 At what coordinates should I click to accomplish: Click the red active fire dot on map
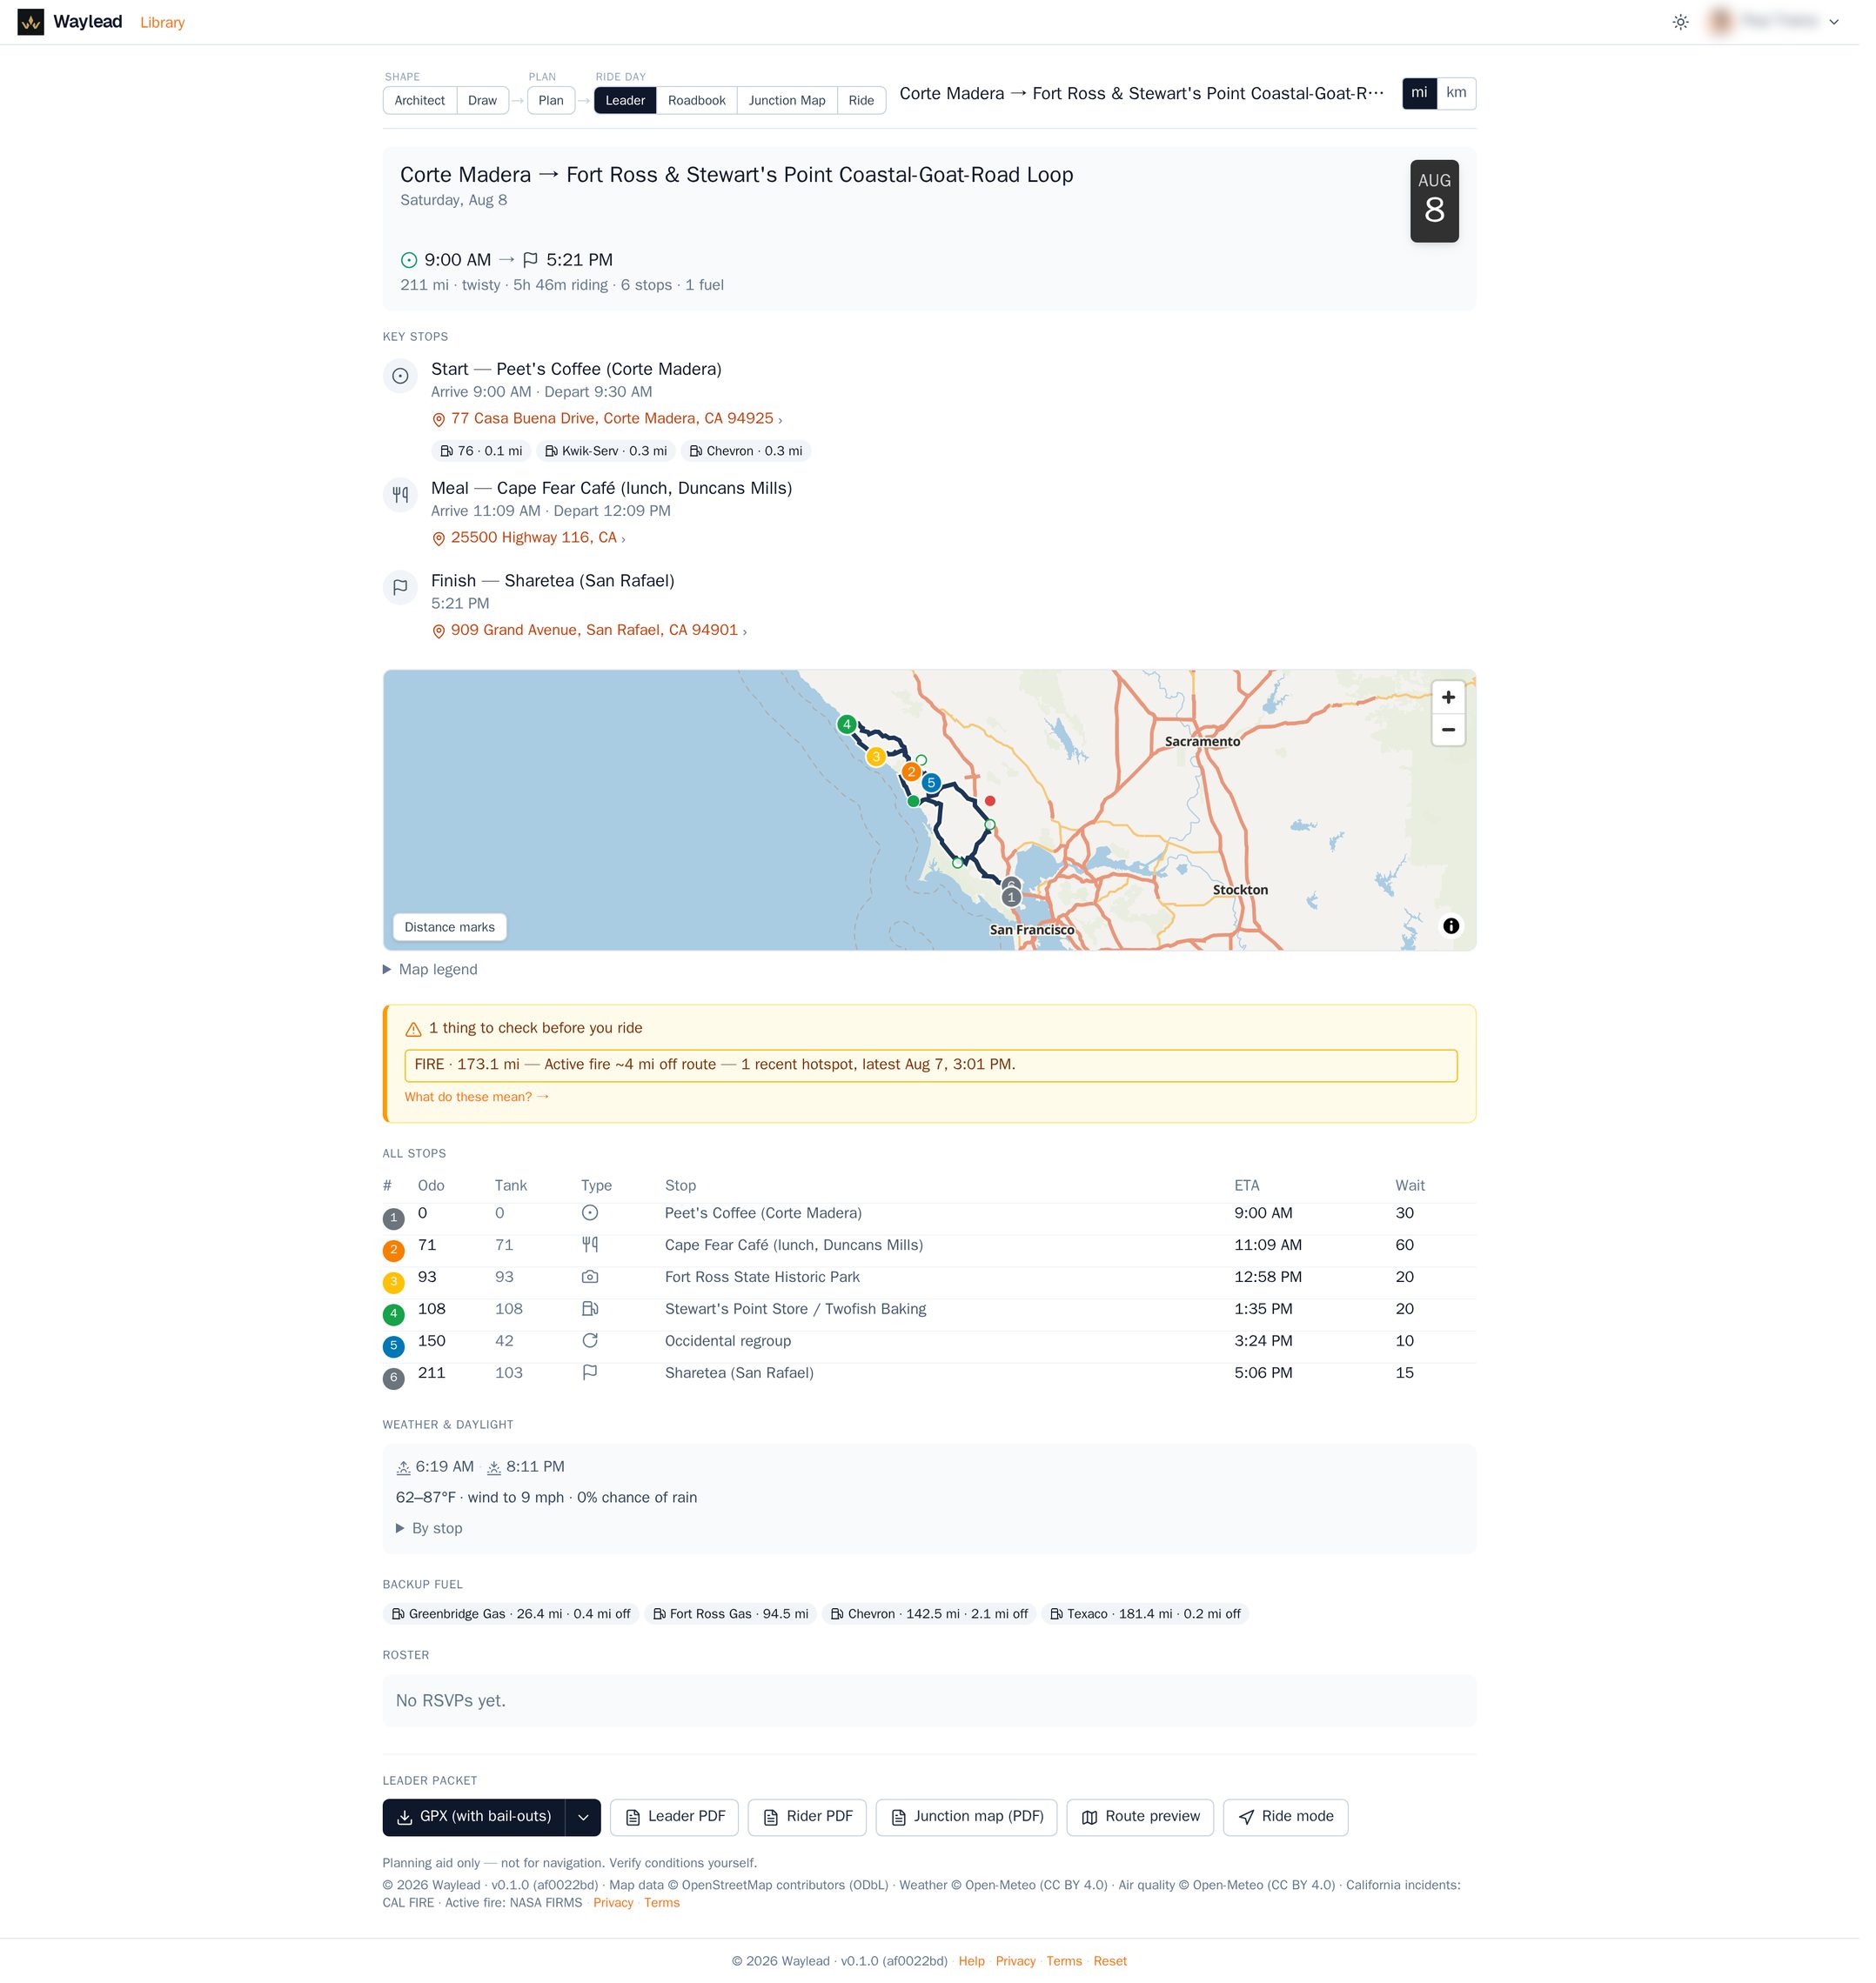point(999,808)
